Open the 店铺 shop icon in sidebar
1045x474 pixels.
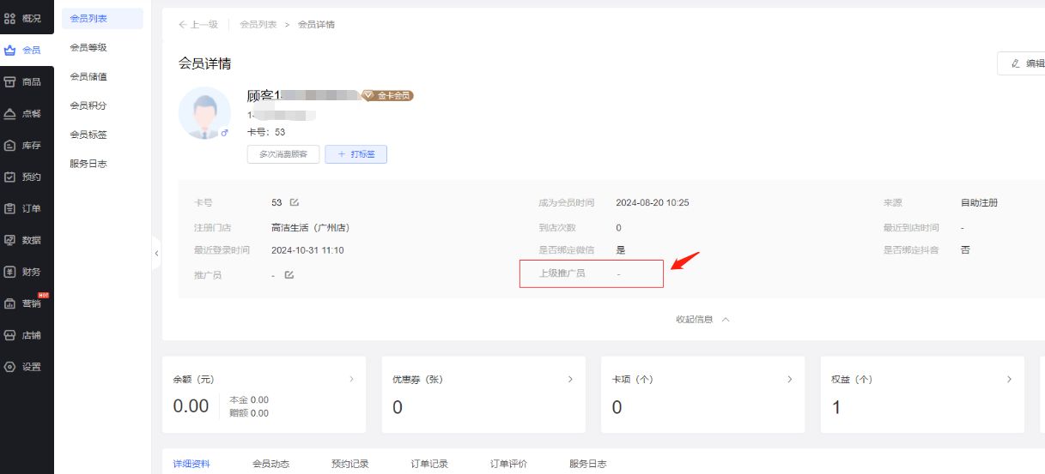point(10,335)
